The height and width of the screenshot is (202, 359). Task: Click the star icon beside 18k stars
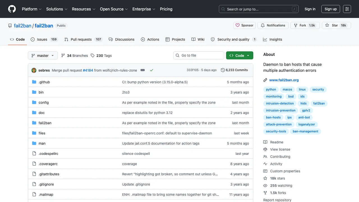(265, 178)
